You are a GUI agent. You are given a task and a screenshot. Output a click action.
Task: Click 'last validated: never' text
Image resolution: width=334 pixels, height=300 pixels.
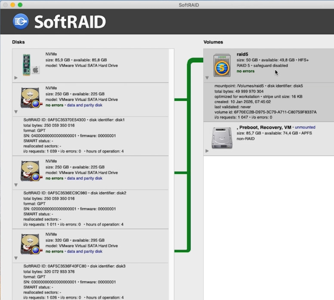point(232,107)
